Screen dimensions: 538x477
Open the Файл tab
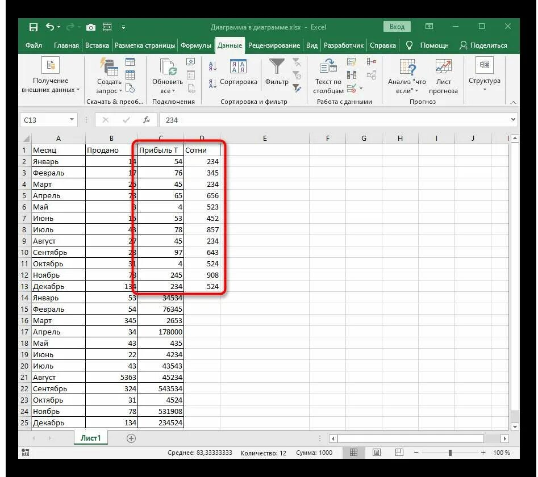pyautogui.click(x=34, y=45)
